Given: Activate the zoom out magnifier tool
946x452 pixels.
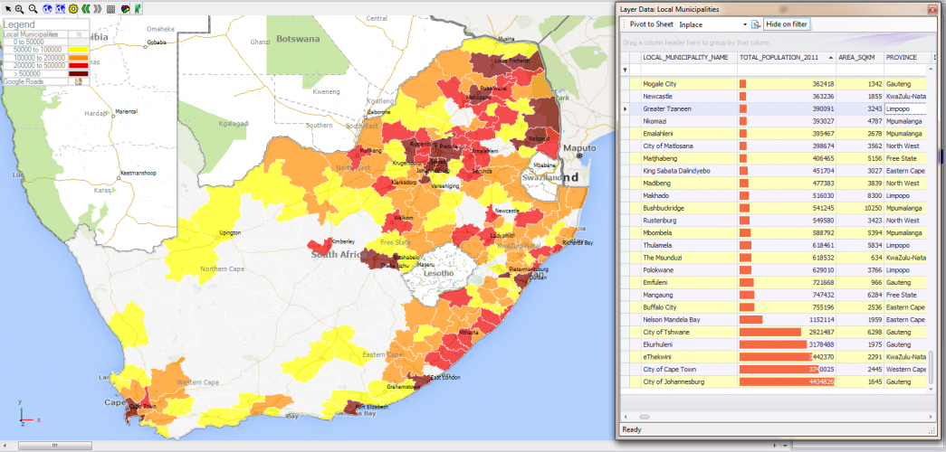Looking at the screenshot, I should point(33,9).
